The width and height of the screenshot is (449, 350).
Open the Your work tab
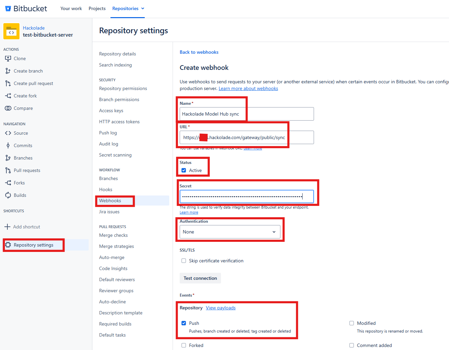pyautogui.click(x=71, y=9)
